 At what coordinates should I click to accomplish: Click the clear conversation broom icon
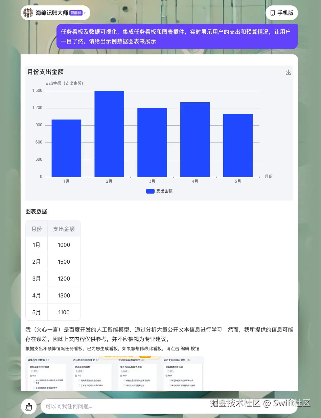point(29,406)
